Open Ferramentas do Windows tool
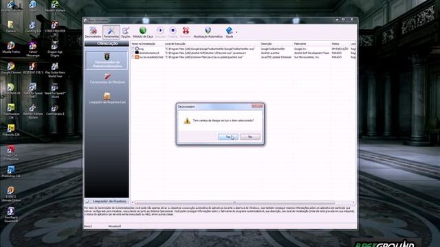The height and width of the screenshot is (247, 440). coord(107,78)
